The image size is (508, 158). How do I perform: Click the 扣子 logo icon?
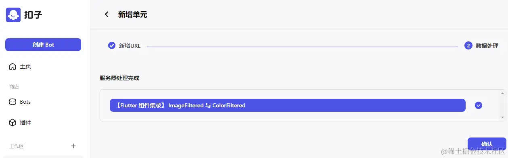pos(13,15)
